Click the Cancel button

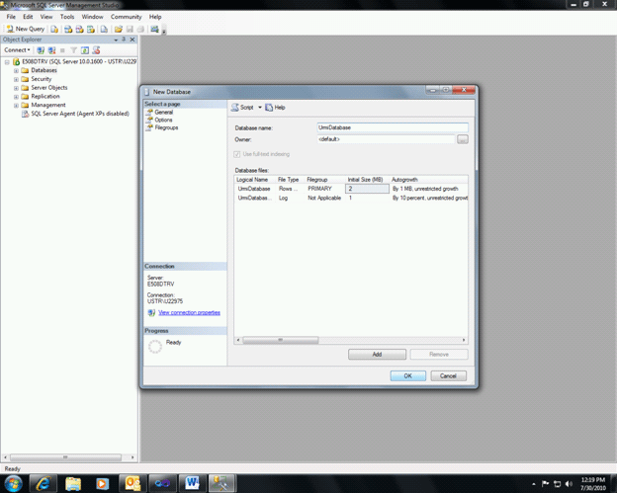coord(448,375)
